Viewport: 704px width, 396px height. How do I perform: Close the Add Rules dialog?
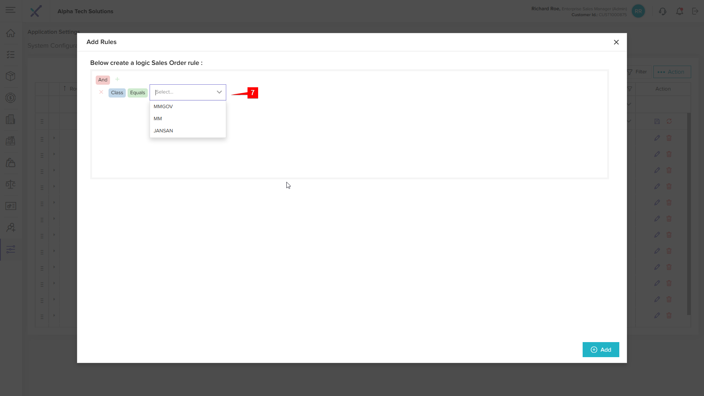(616, 42)
